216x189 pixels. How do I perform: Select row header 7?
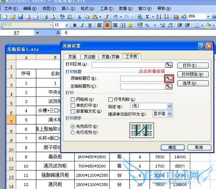11,120
